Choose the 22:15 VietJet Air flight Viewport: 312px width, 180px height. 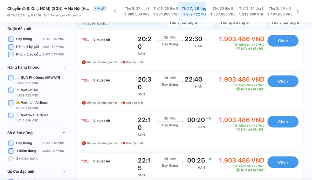pyautogui.click(x=283, y=162)
